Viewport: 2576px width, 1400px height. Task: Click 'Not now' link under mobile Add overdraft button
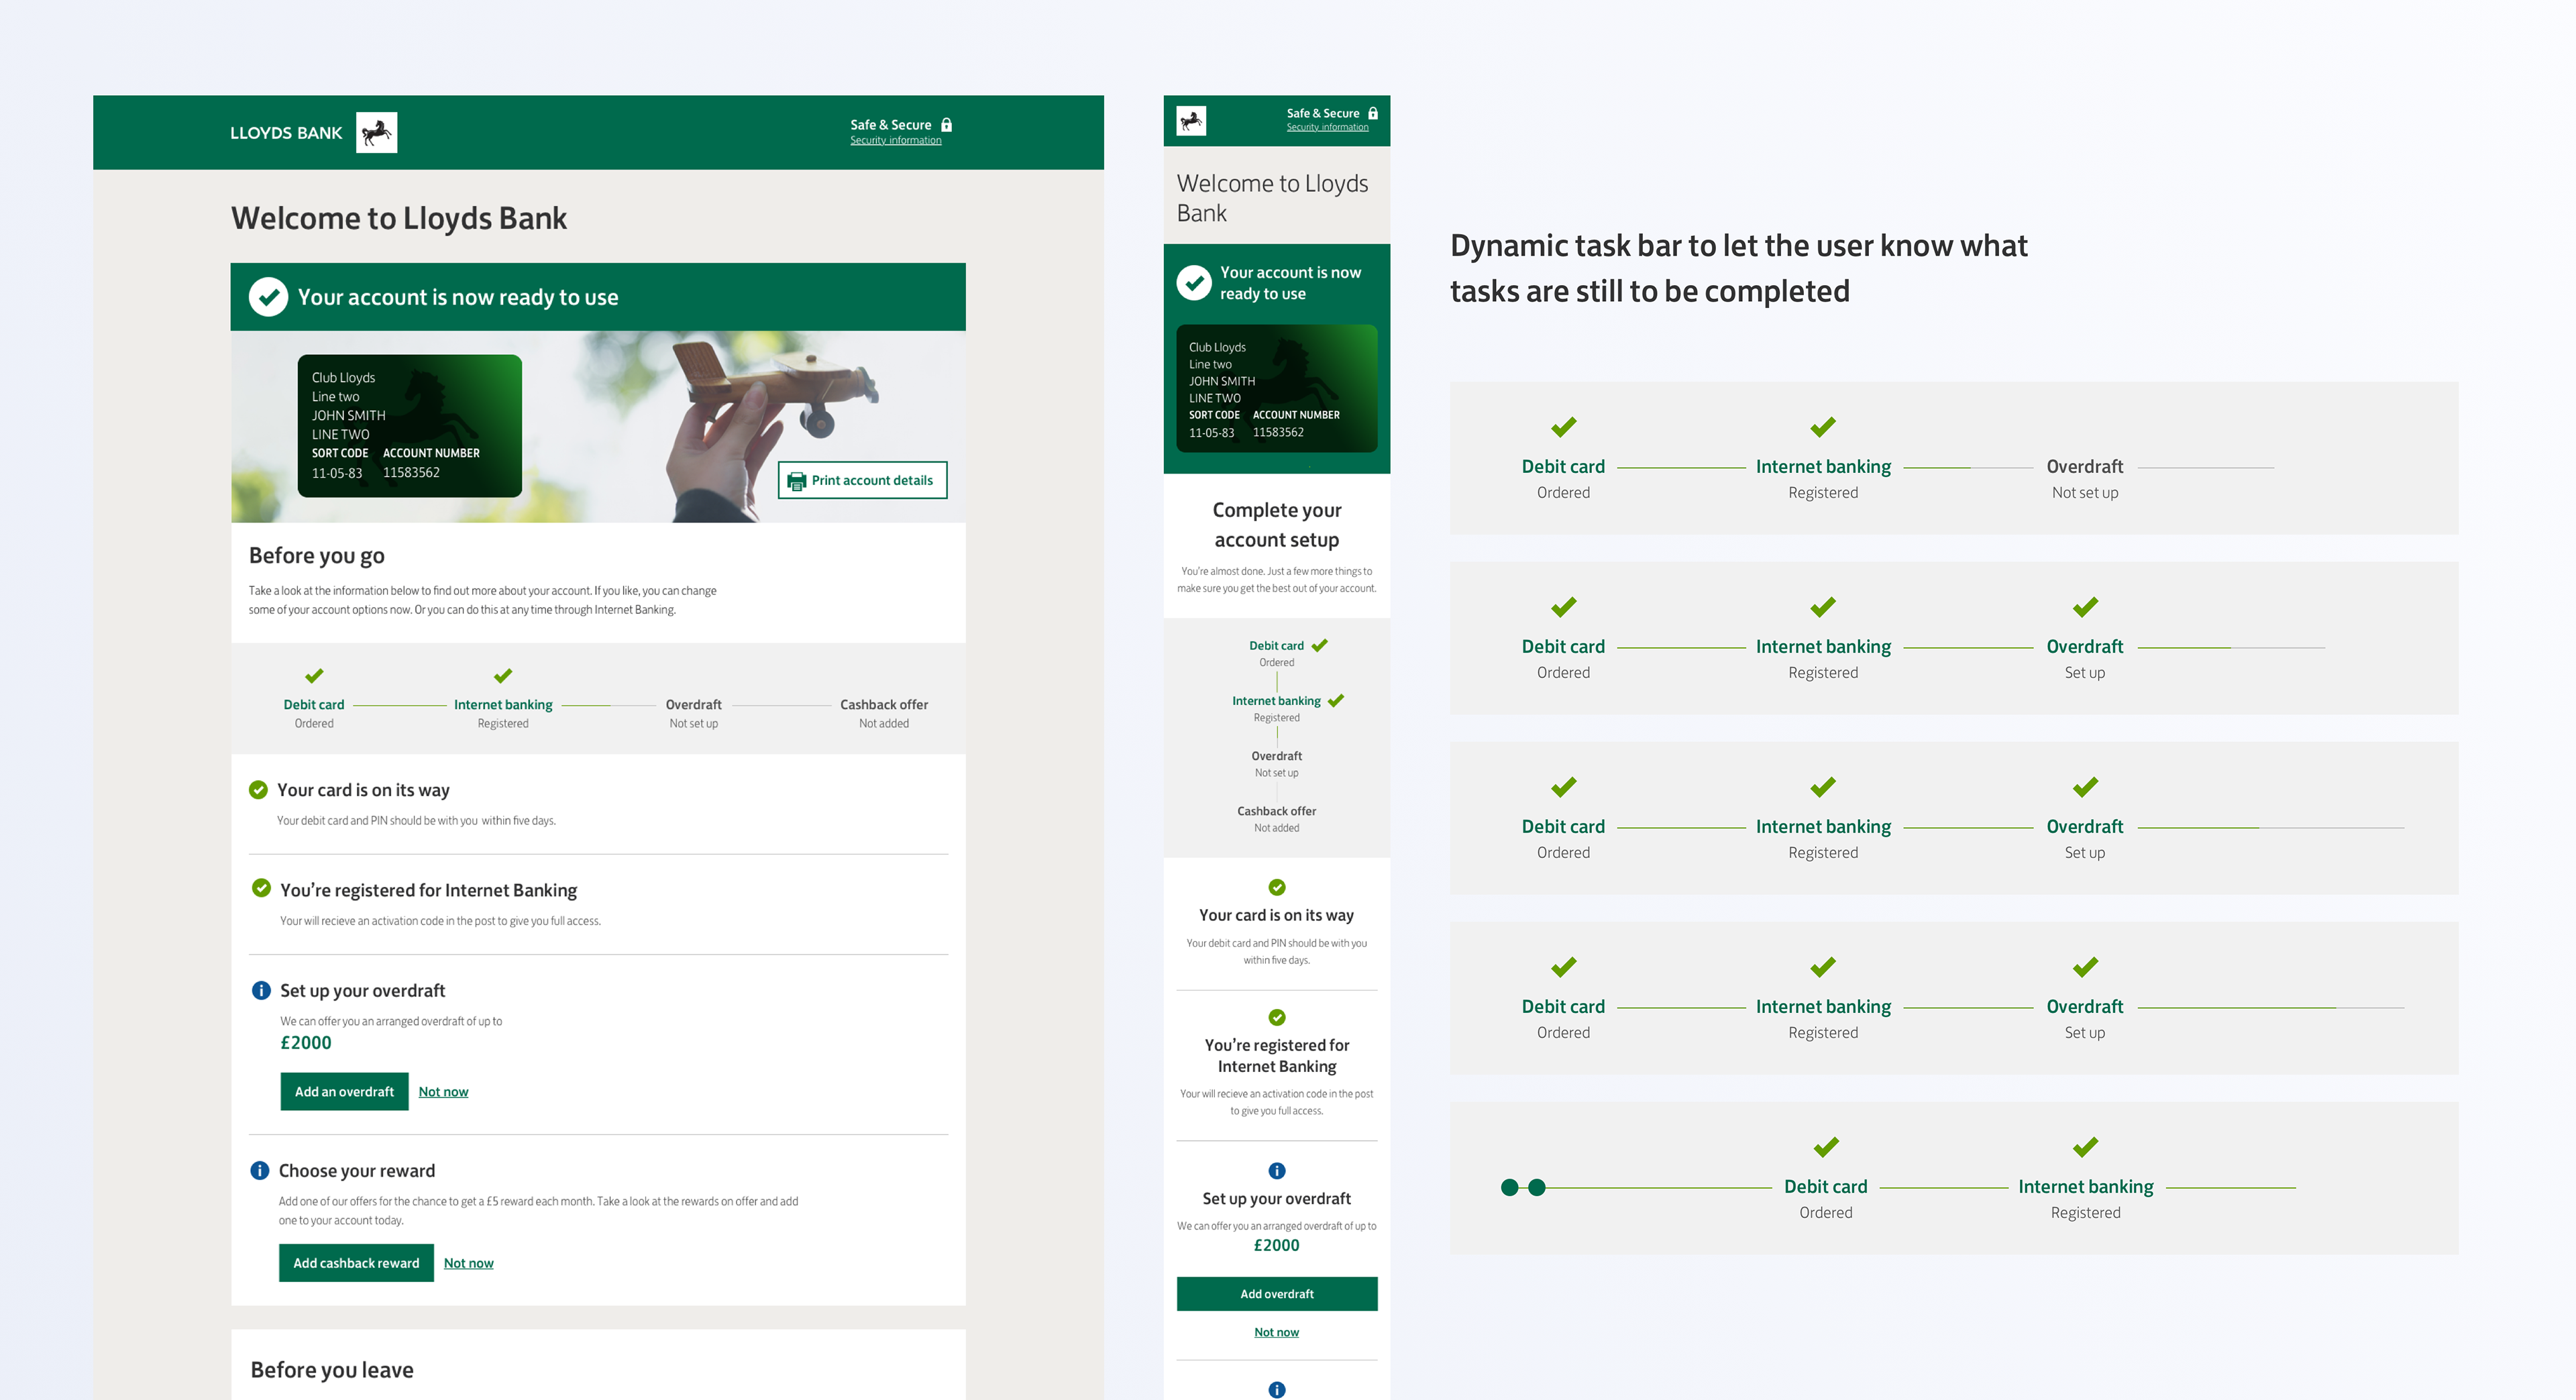point(1277,1332)
